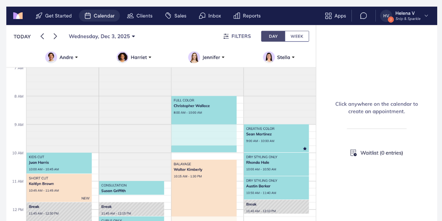The image size is (442, 221).
Task: Click the Waitlist clipboard icon
Action: coord(353,152)
